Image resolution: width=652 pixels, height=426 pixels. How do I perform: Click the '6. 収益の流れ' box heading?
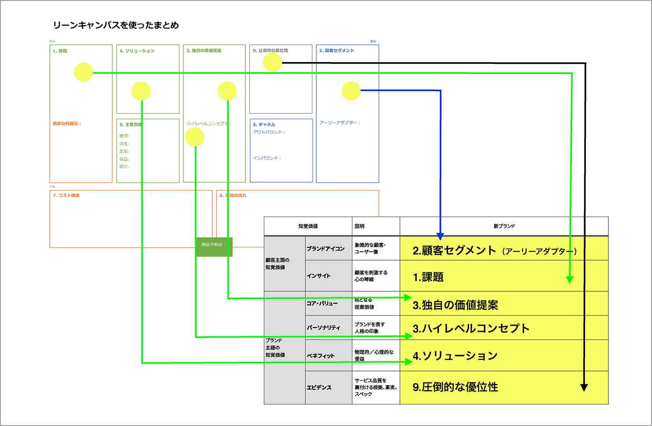tap(233, 195)
